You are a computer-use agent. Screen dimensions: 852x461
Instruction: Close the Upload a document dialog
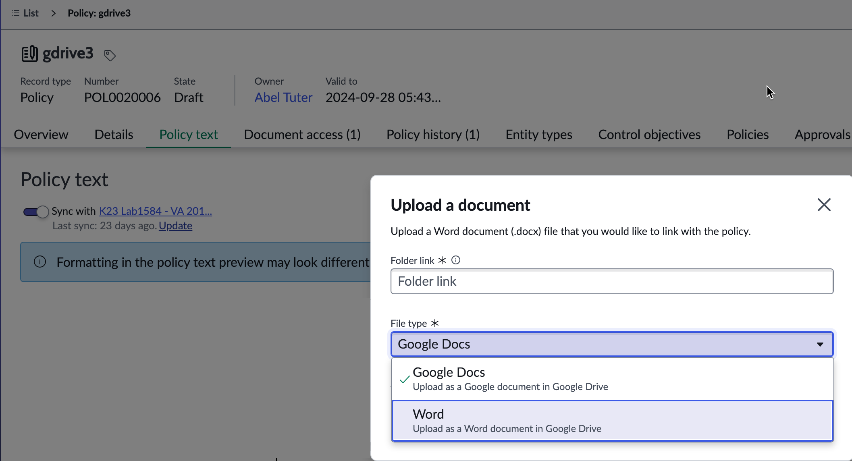[824, 205]
